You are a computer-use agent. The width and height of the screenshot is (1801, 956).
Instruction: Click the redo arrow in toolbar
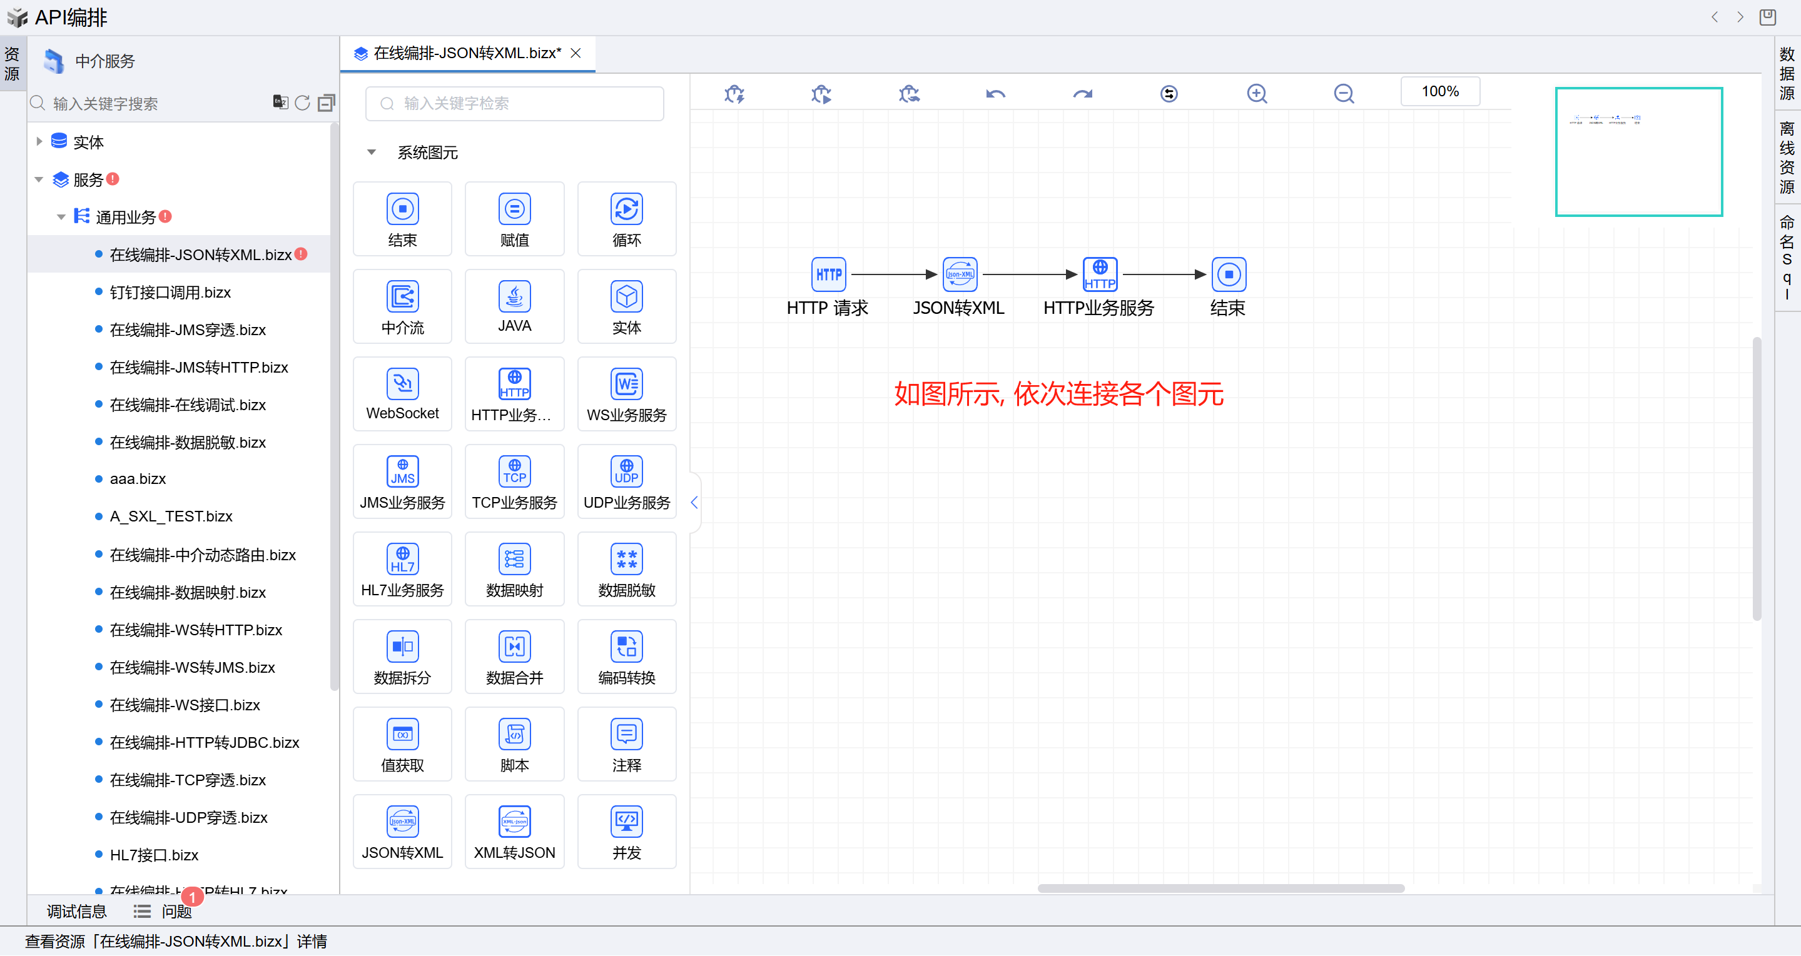coord(1082,93)
